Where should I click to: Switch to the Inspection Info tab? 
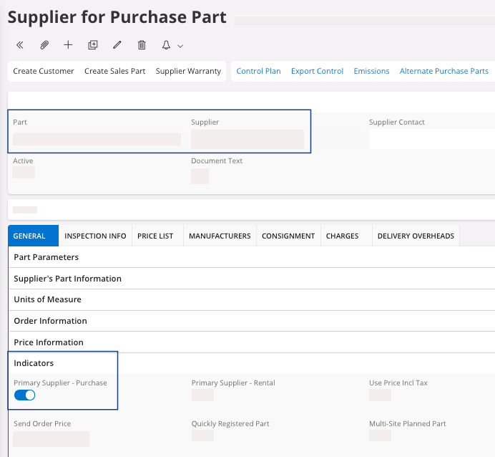[95, 236]
